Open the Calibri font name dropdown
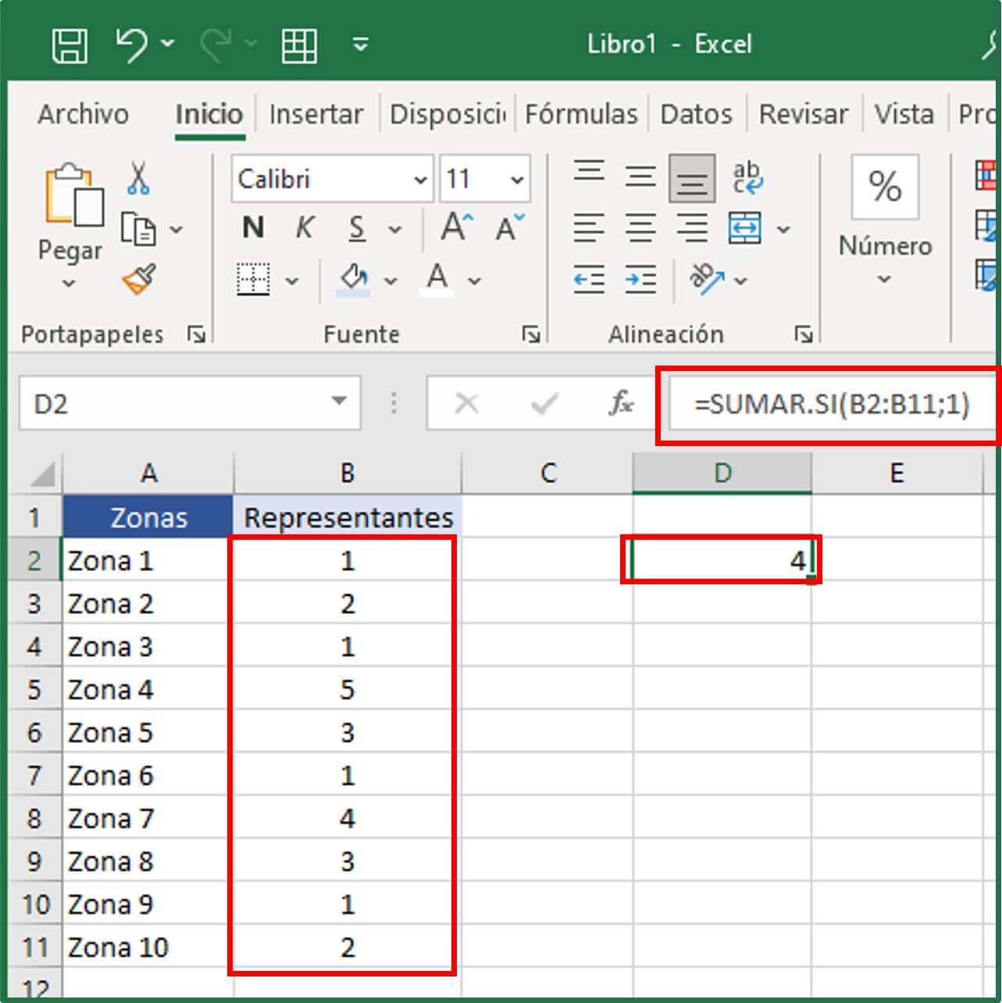This screenshot has width=1002, height=1003. pyautogui.click(x=422, y=178)
